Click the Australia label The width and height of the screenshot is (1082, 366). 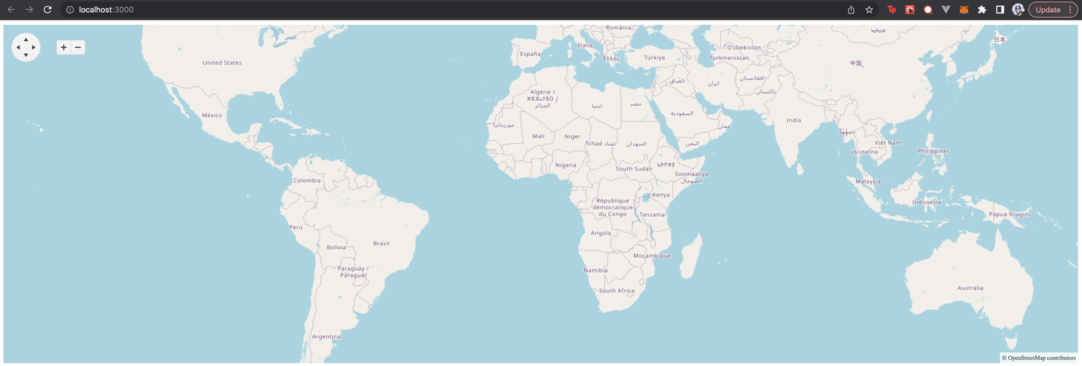pos(970,288)
